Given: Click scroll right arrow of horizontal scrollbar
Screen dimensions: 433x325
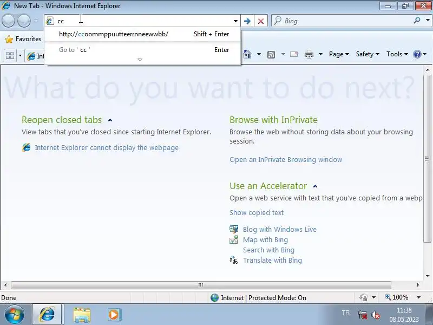Looking at the screenshot, I should 418,285.
